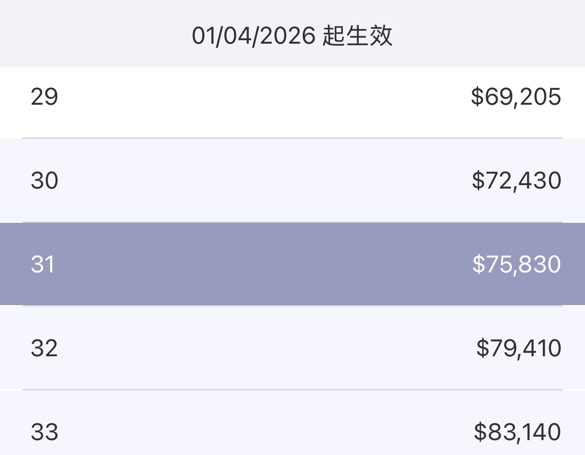
Task: Click the divider line below row 29
Action: pos(293,138)
